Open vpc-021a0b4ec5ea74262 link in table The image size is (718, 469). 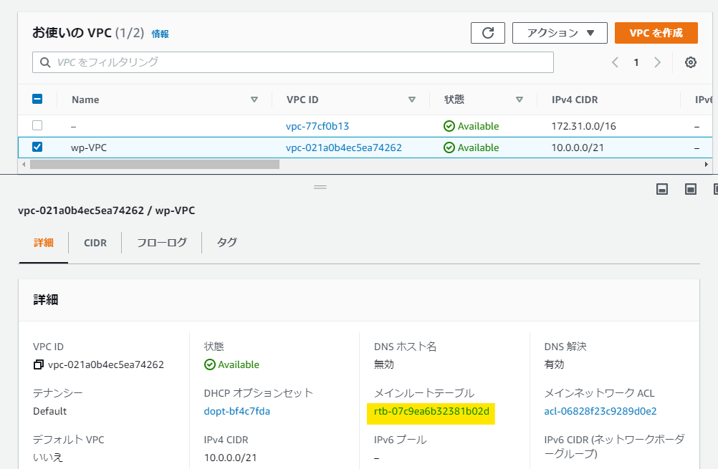[x=344, y=148]
